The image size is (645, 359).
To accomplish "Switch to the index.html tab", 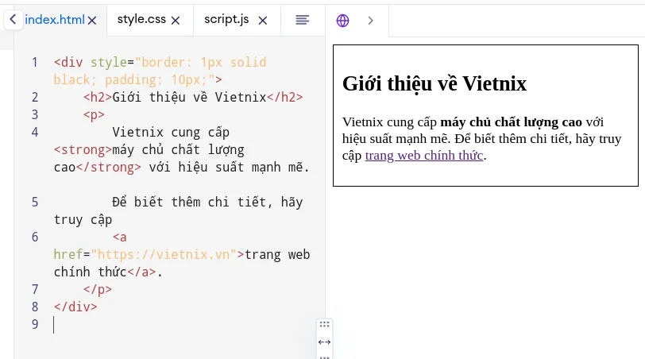I will (x=54, y=19).
